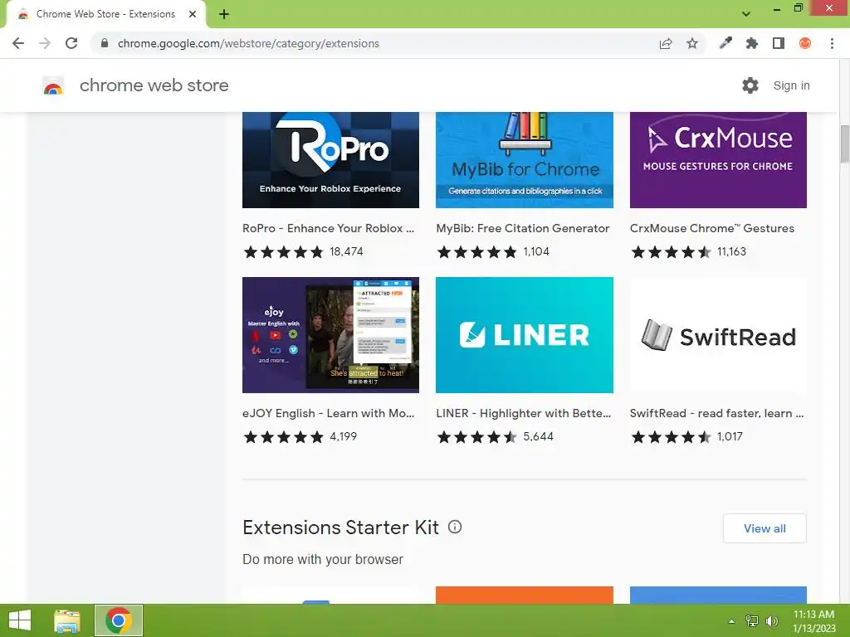850x637 pixels.
Task: Click CrxMouse rating count 11,163
Action: (731, 251)
